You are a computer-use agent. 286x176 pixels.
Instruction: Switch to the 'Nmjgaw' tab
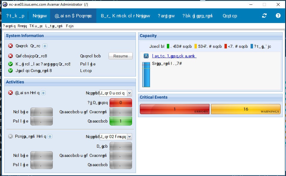tap(40, 16)
